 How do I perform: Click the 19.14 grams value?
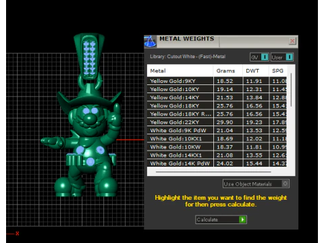click(225, 89)
